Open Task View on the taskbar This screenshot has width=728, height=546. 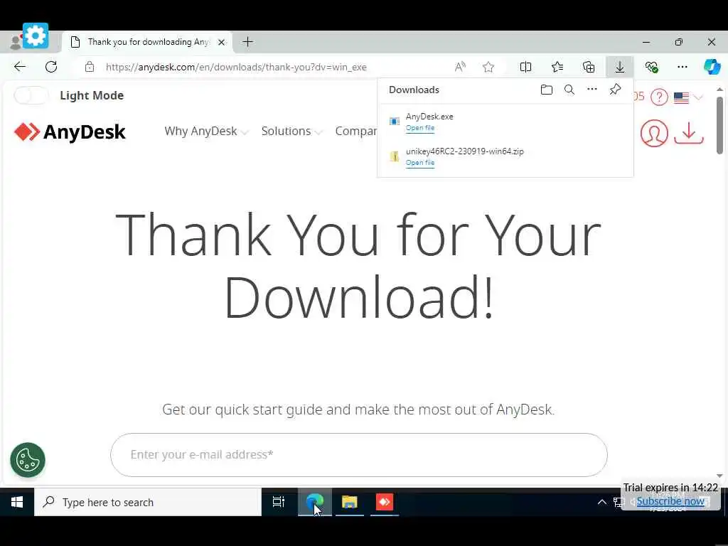pos(279,502)
